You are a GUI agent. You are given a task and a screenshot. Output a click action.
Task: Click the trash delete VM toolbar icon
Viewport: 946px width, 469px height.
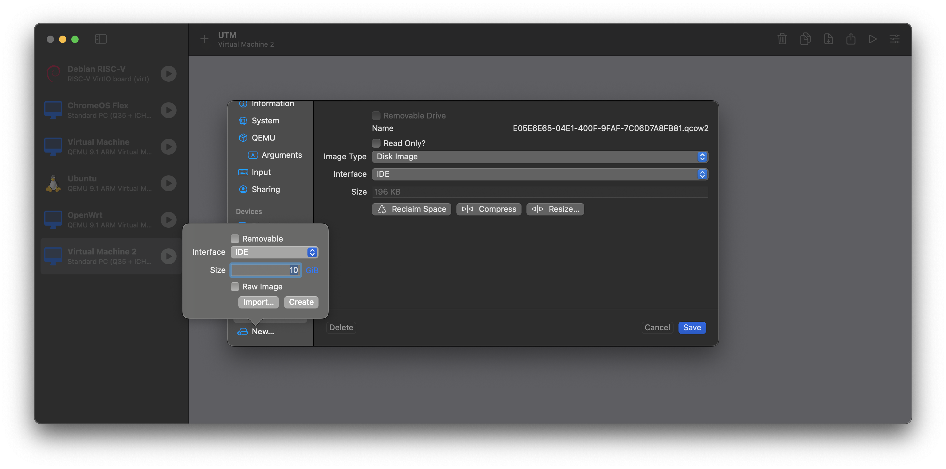pos(782,39)
